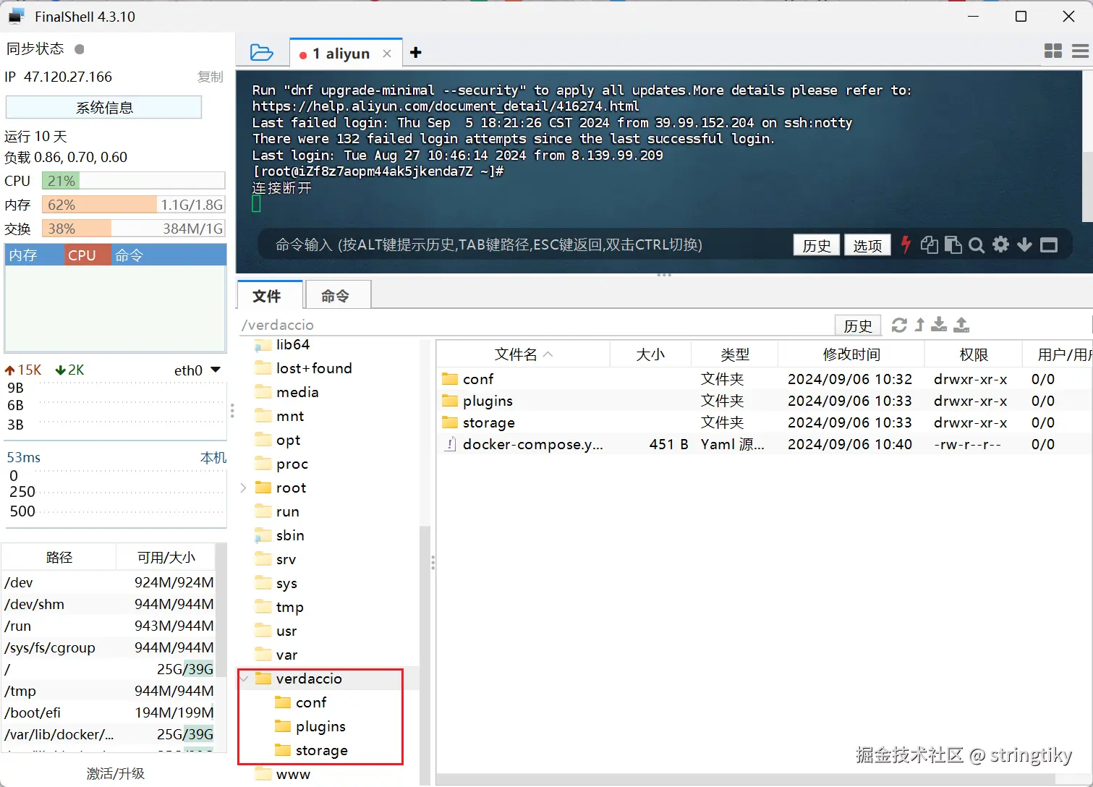Select the tmp folder in tree
The height and width of the screenshot is (787, 1093).
pyautogui.click(x=289, y=607)
